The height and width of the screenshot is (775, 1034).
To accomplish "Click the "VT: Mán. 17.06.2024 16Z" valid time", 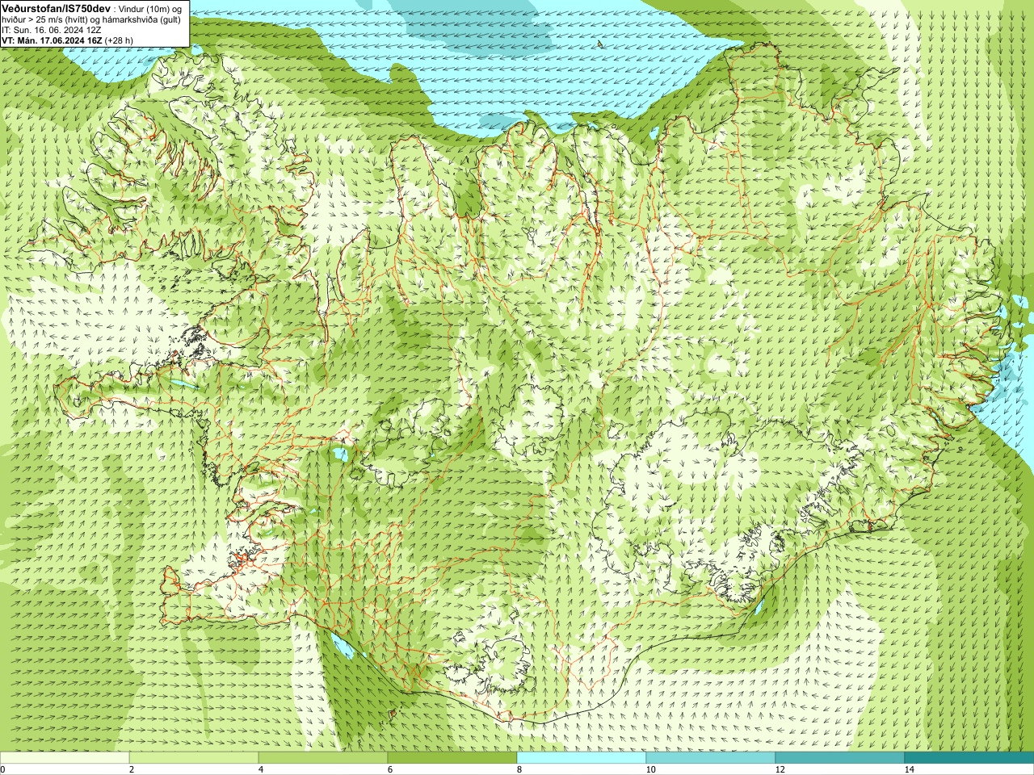I will (51, 40).
